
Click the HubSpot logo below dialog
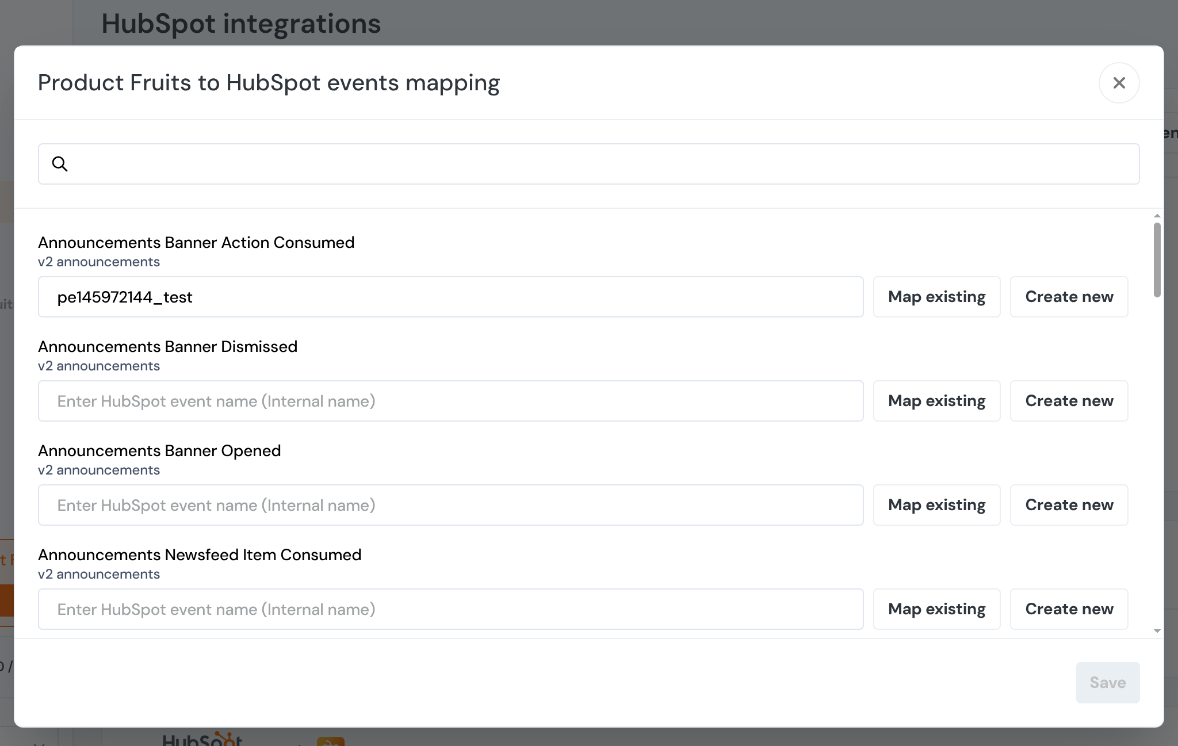pos(202,739)
